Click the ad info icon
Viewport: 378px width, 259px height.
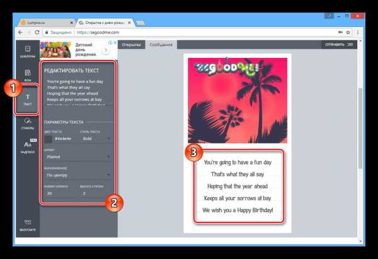coord(110,43)
